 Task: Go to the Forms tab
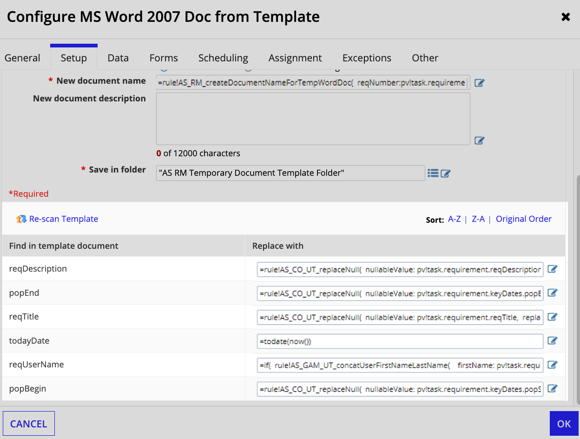click(164, 58)
